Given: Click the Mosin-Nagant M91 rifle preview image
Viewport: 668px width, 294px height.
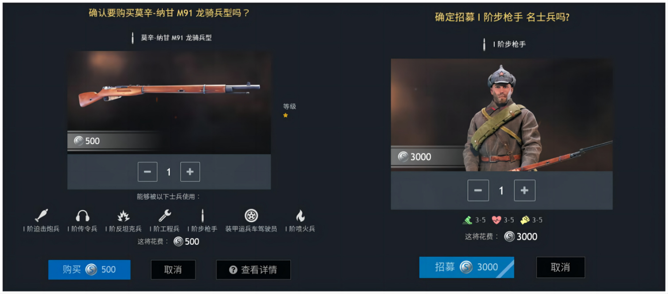Looking at the screenshot, I should click(169, 102).
